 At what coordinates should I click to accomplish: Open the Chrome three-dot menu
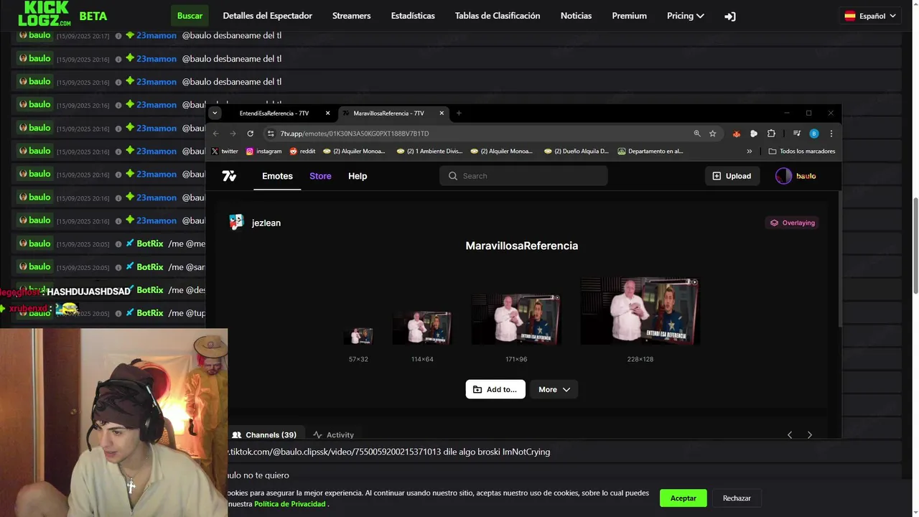[x=831, y=134]
